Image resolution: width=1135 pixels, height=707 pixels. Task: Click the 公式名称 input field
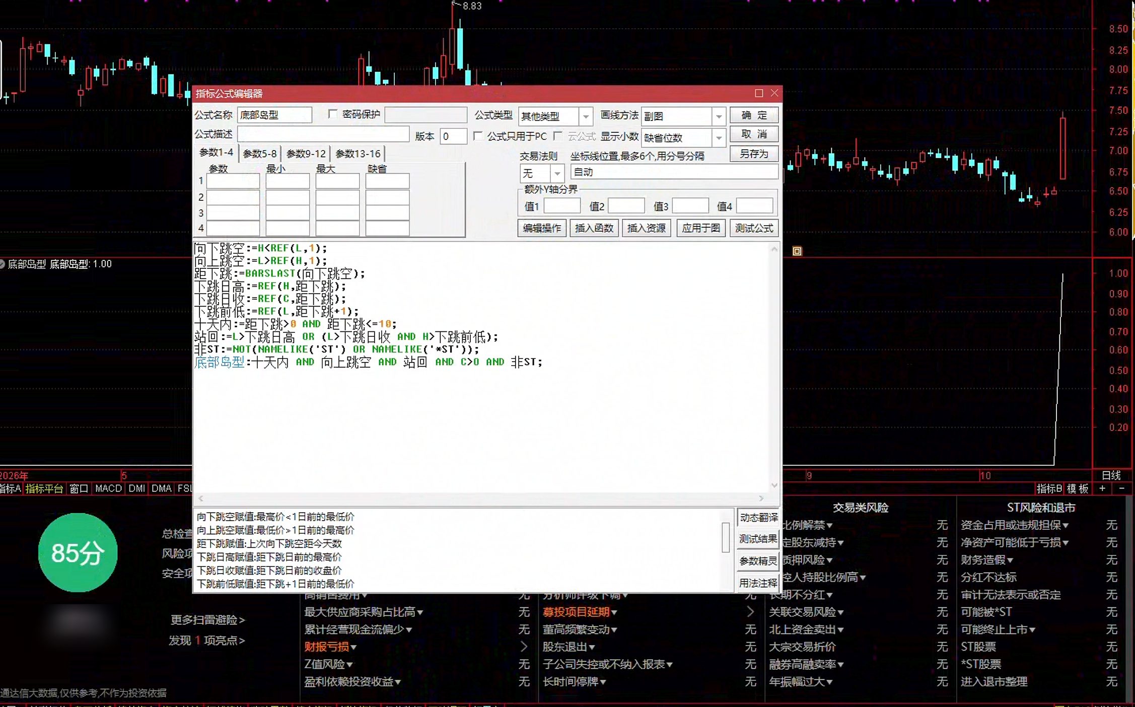click(x=274, y=115)
